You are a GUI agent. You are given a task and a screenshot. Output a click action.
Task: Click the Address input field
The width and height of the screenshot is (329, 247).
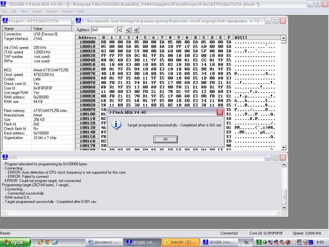[x=102, y=30]
